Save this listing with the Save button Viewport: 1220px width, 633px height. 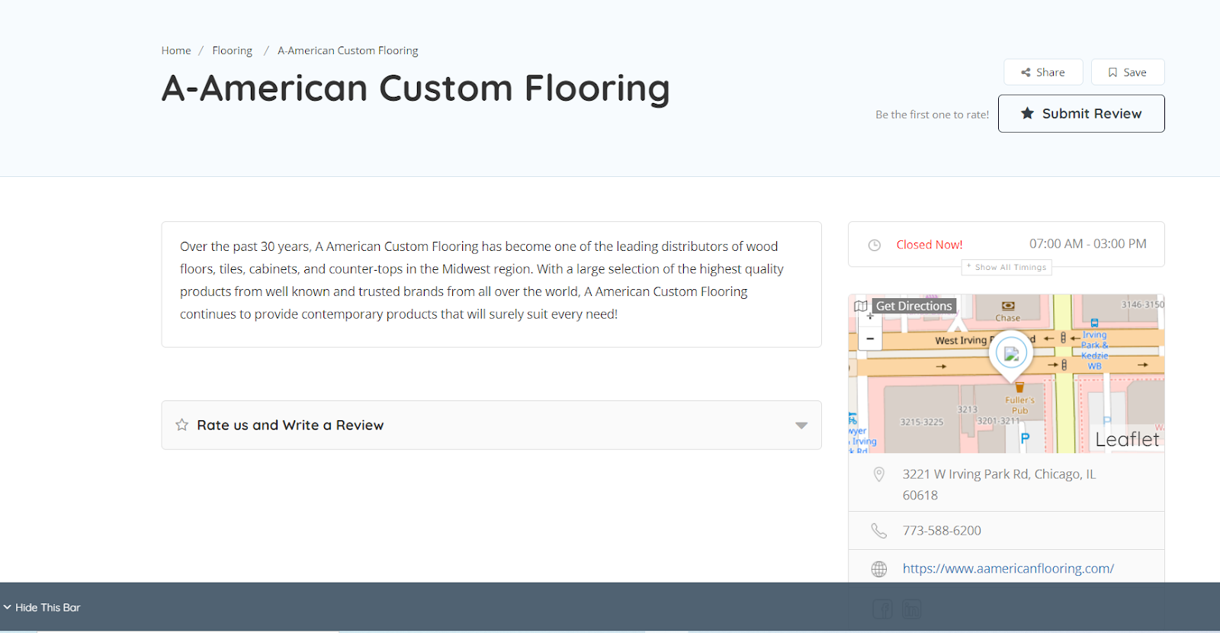click(1128, 72)
